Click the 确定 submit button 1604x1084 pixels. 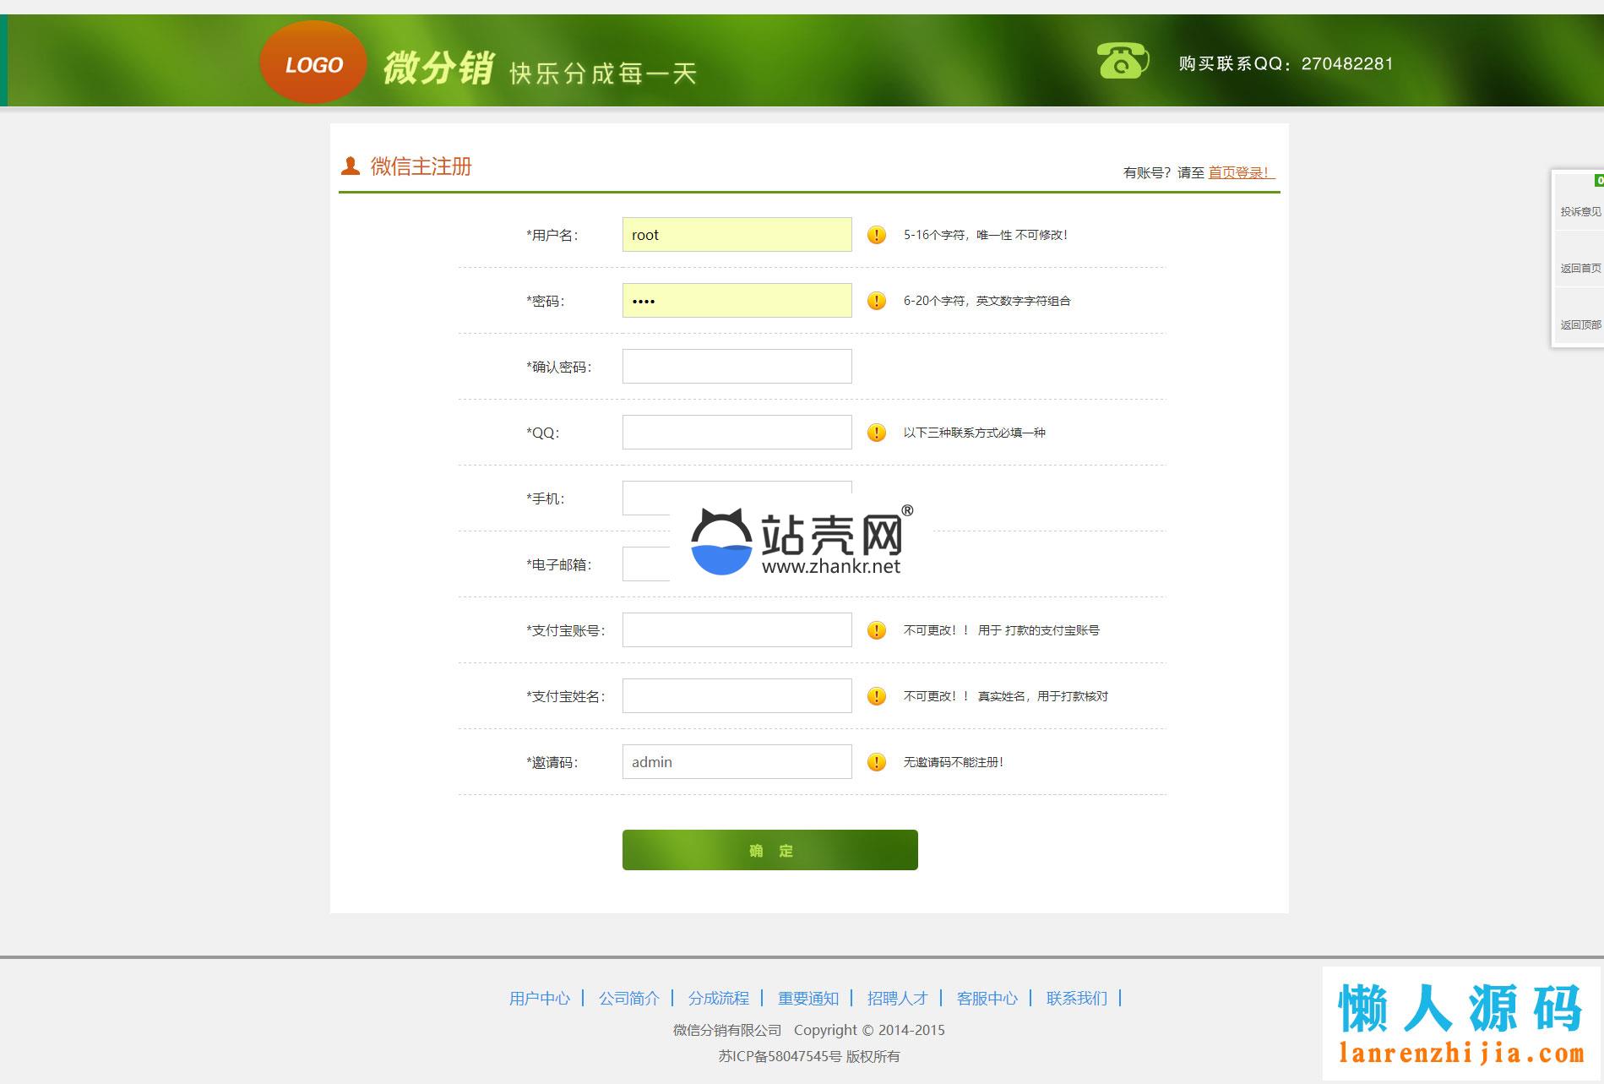point(769,850)
